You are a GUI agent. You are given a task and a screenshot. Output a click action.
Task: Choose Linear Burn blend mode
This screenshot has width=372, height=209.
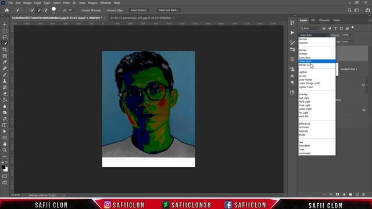(317, 62)
